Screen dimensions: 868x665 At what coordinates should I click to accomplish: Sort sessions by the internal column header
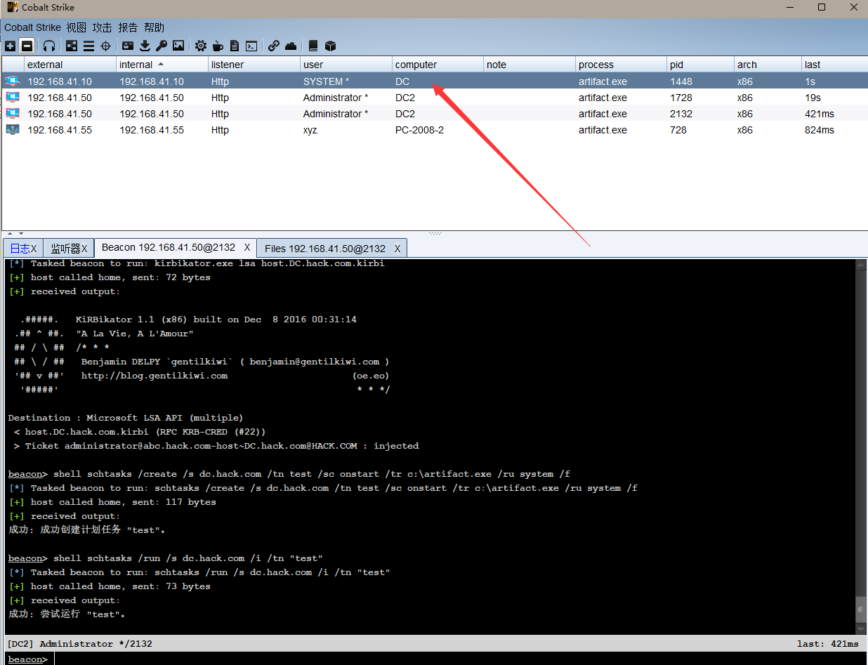[162, 65]
